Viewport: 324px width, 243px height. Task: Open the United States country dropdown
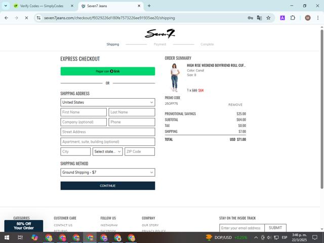[x=108, y=102]
